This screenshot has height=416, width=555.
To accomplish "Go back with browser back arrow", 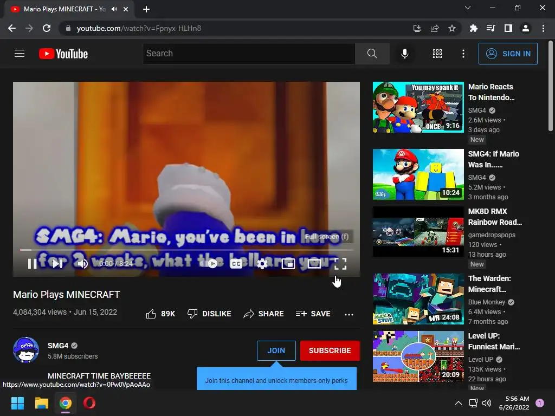I will click(12, 28).
